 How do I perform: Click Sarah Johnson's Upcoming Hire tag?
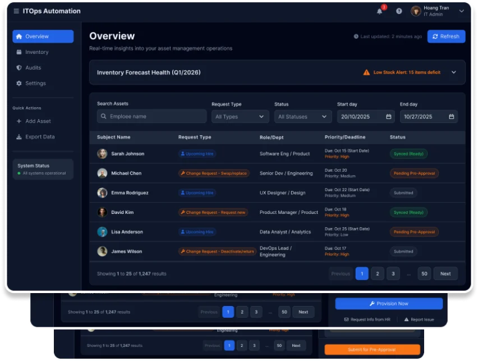[197, 154]
